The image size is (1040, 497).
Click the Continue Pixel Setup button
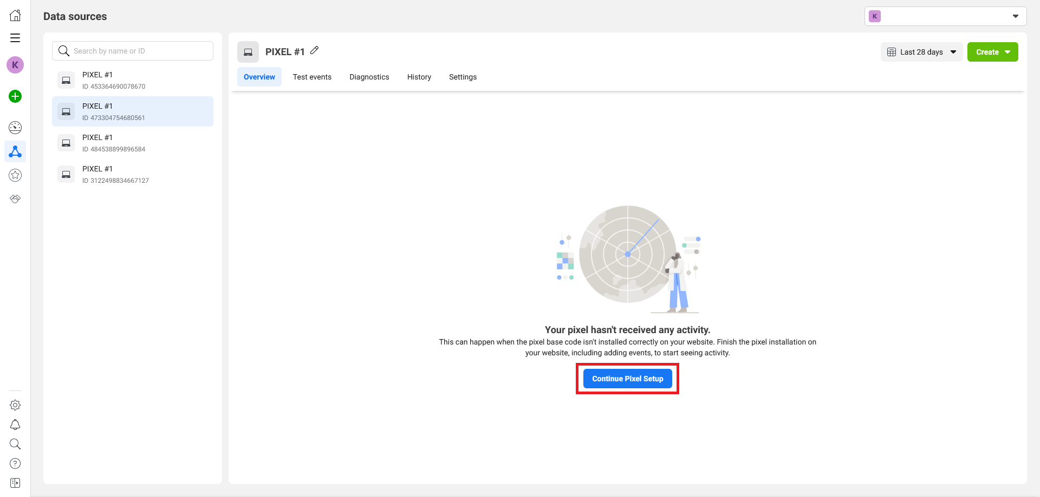(x=627, y=379)
